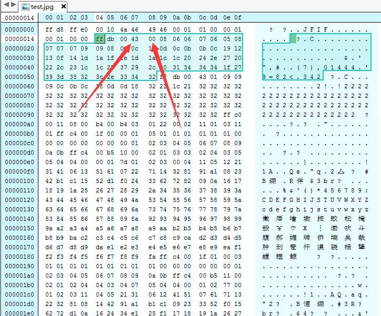The height and width of the screenshot is (316, 381).
Task: Select the d8 byte in row 00000000
Action: click(60, 29)
